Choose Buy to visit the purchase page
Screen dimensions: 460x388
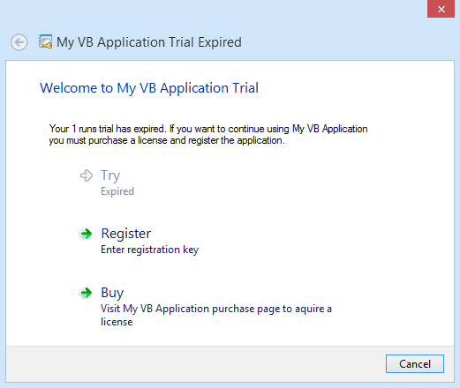coord(112,293)
